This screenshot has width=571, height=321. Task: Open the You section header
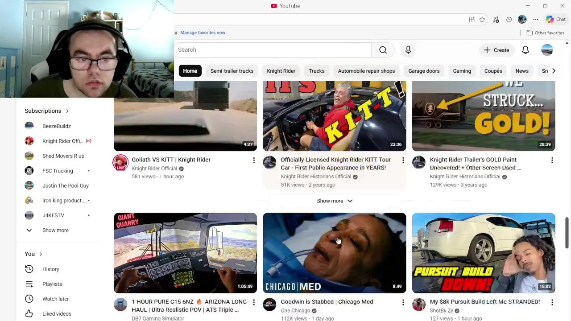click(33, 254)
